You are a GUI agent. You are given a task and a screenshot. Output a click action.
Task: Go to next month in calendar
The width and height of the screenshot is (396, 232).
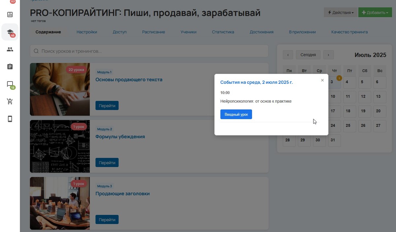(x=328, y=55)
